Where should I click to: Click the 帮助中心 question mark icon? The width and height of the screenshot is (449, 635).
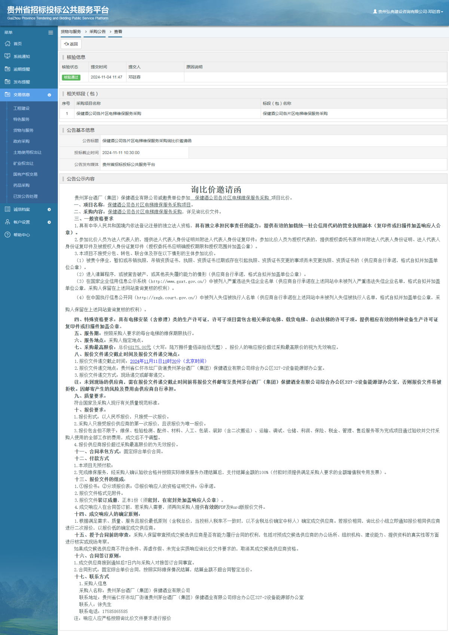coord(7,235)
